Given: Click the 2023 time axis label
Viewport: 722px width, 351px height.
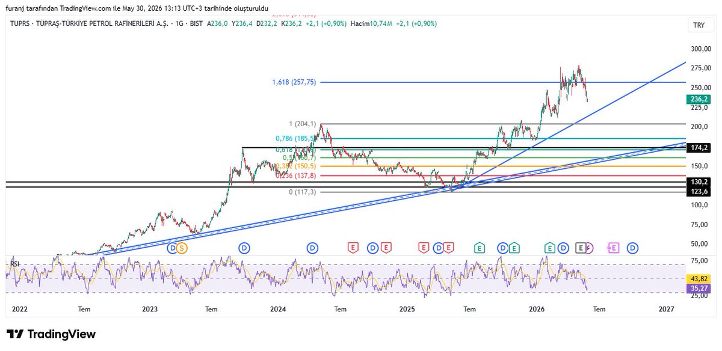Looking at the screenshot, I should pos(150,309).
